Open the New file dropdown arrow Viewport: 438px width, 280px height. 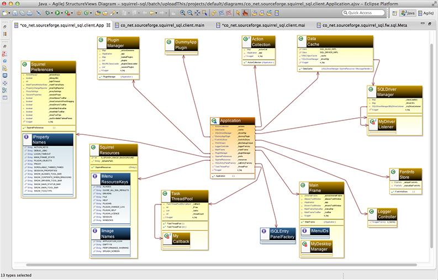pyautogui.click(x=9, y=13)
